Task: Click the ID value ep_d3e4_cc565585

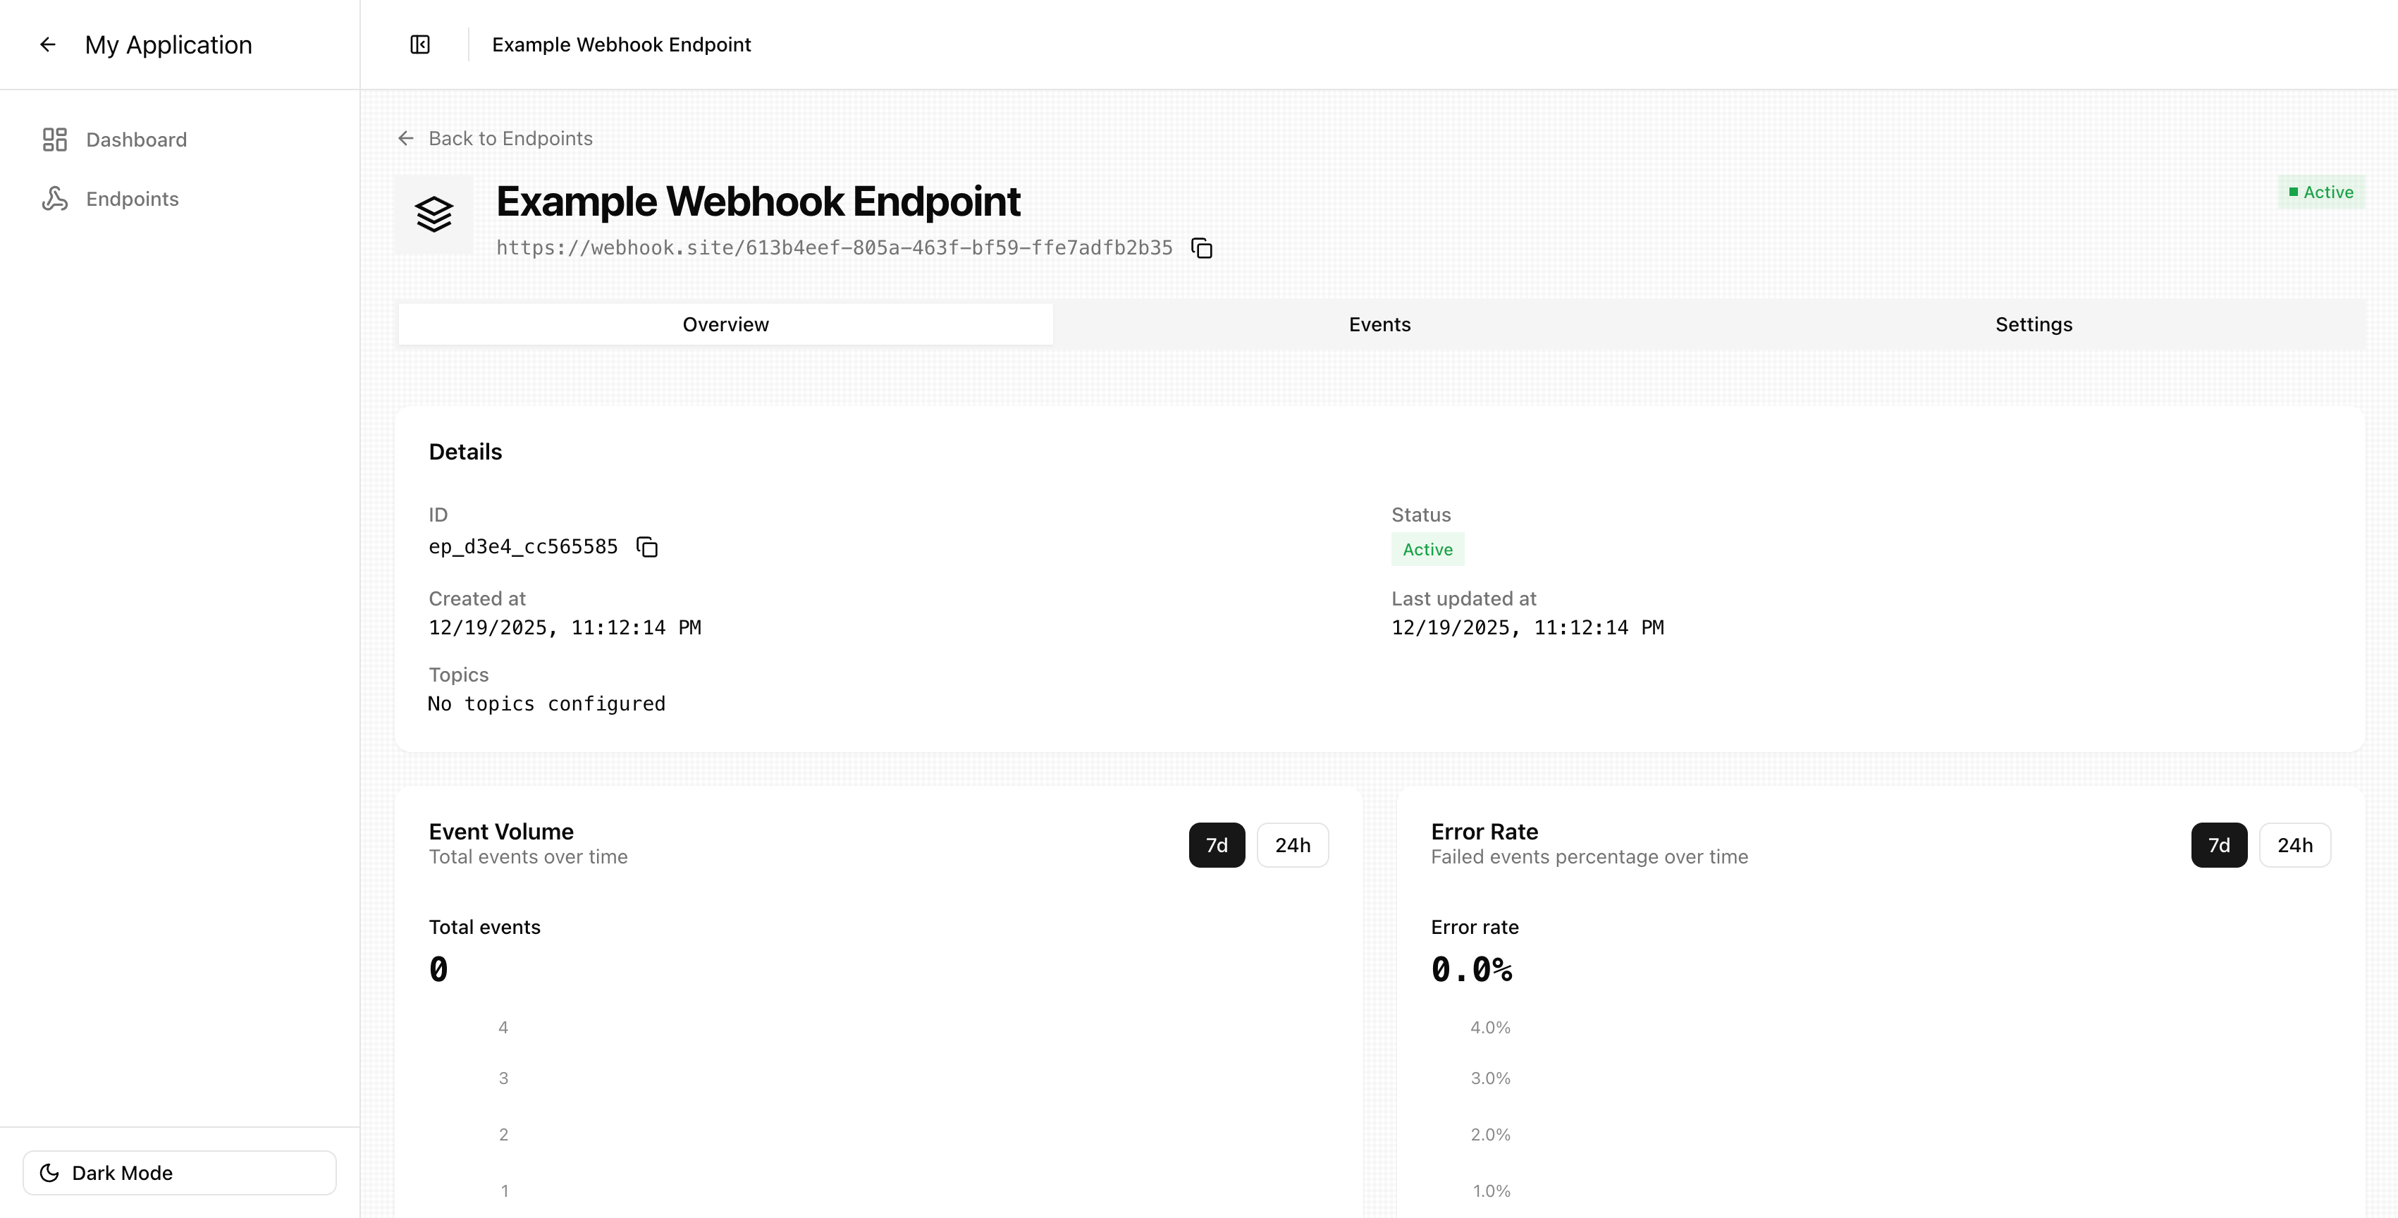Action: tap(523, 546)
